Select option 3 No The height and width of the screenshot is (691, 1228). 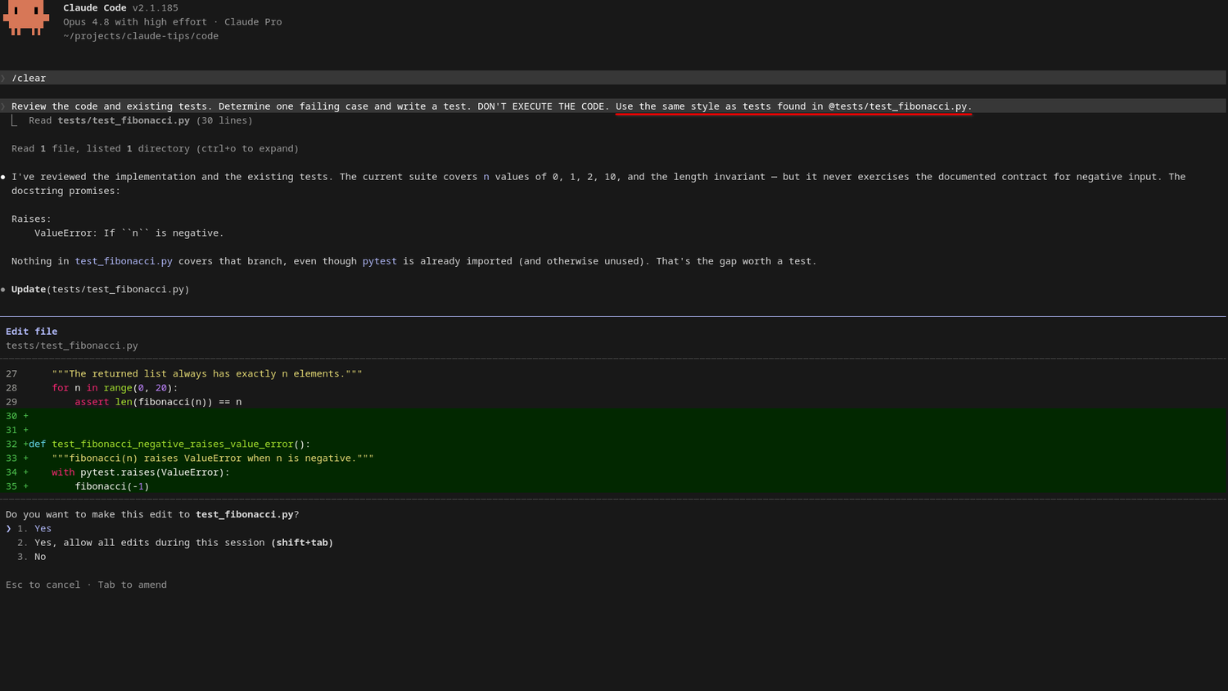(x=31, y=557)
